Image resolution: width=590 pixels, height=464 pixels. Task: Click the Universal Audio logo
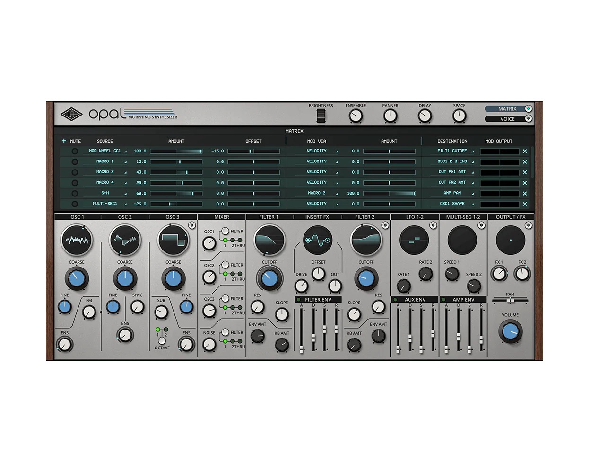71,114
